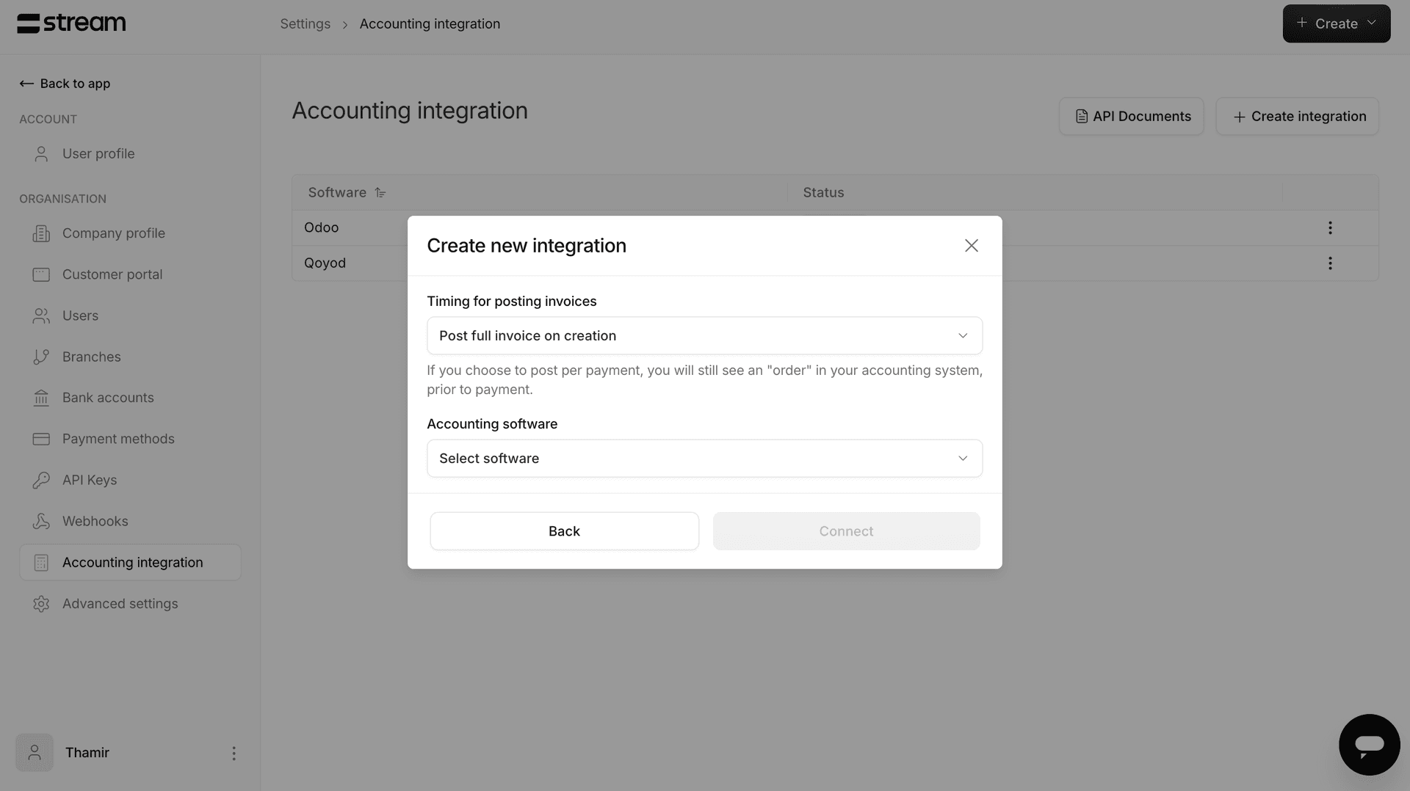Click the Customer portal window icon
This screenshot has height=791, width=1410.
pyautogui.click(x=41, y=274)
